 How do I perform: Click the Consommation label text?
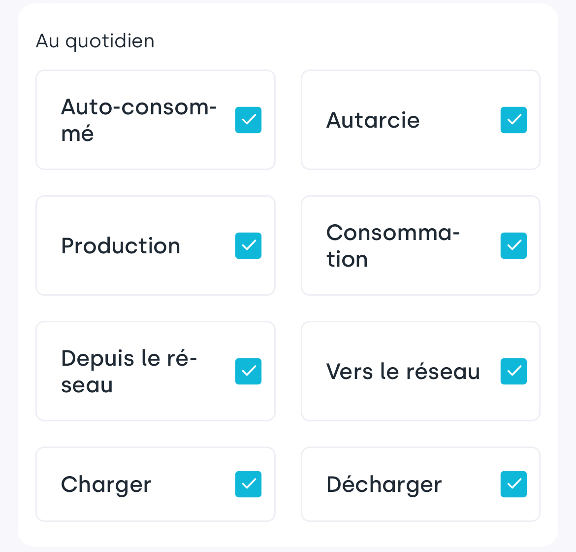[393, 245]
